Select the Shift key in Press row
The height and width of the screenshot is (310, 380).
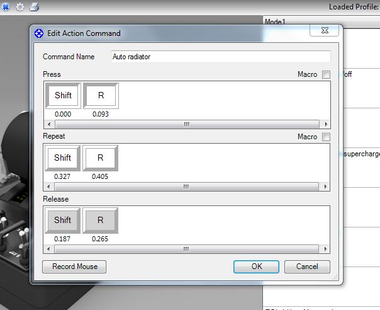64,95
